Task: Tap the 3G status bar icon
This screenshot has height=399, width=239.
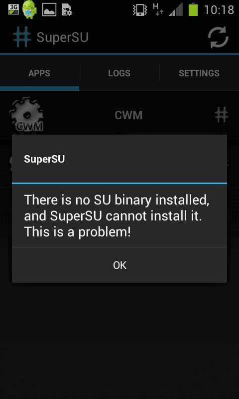Action: pyautogui.click(x=13, y=9)
